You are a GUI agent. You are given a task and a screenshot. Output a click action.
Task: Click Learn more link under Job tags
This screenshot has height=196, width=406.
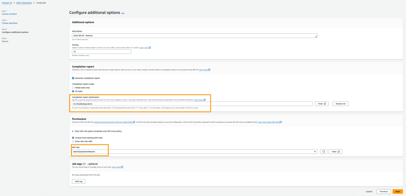point(117,167)
